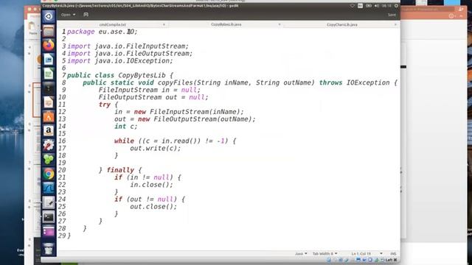Close the cmdCompile.txt tab
The width and height of the screenshot is (472, 265).
[164, 24]
